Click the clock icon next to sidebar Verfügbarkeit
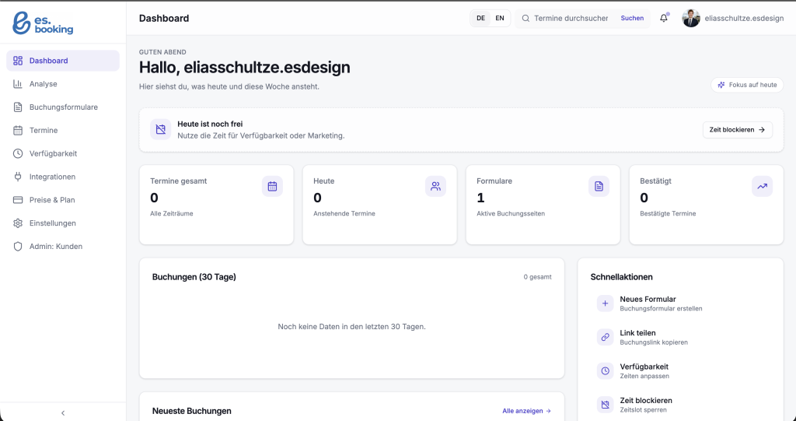The height and width of the screenshot is (421, 796). (x=18, y=153)
